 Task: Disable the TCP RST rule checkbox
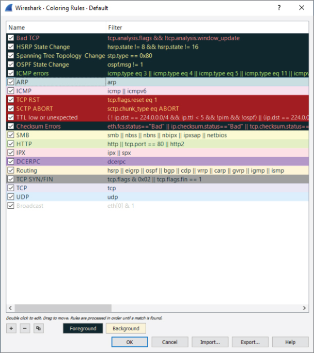tap(11, 100)
